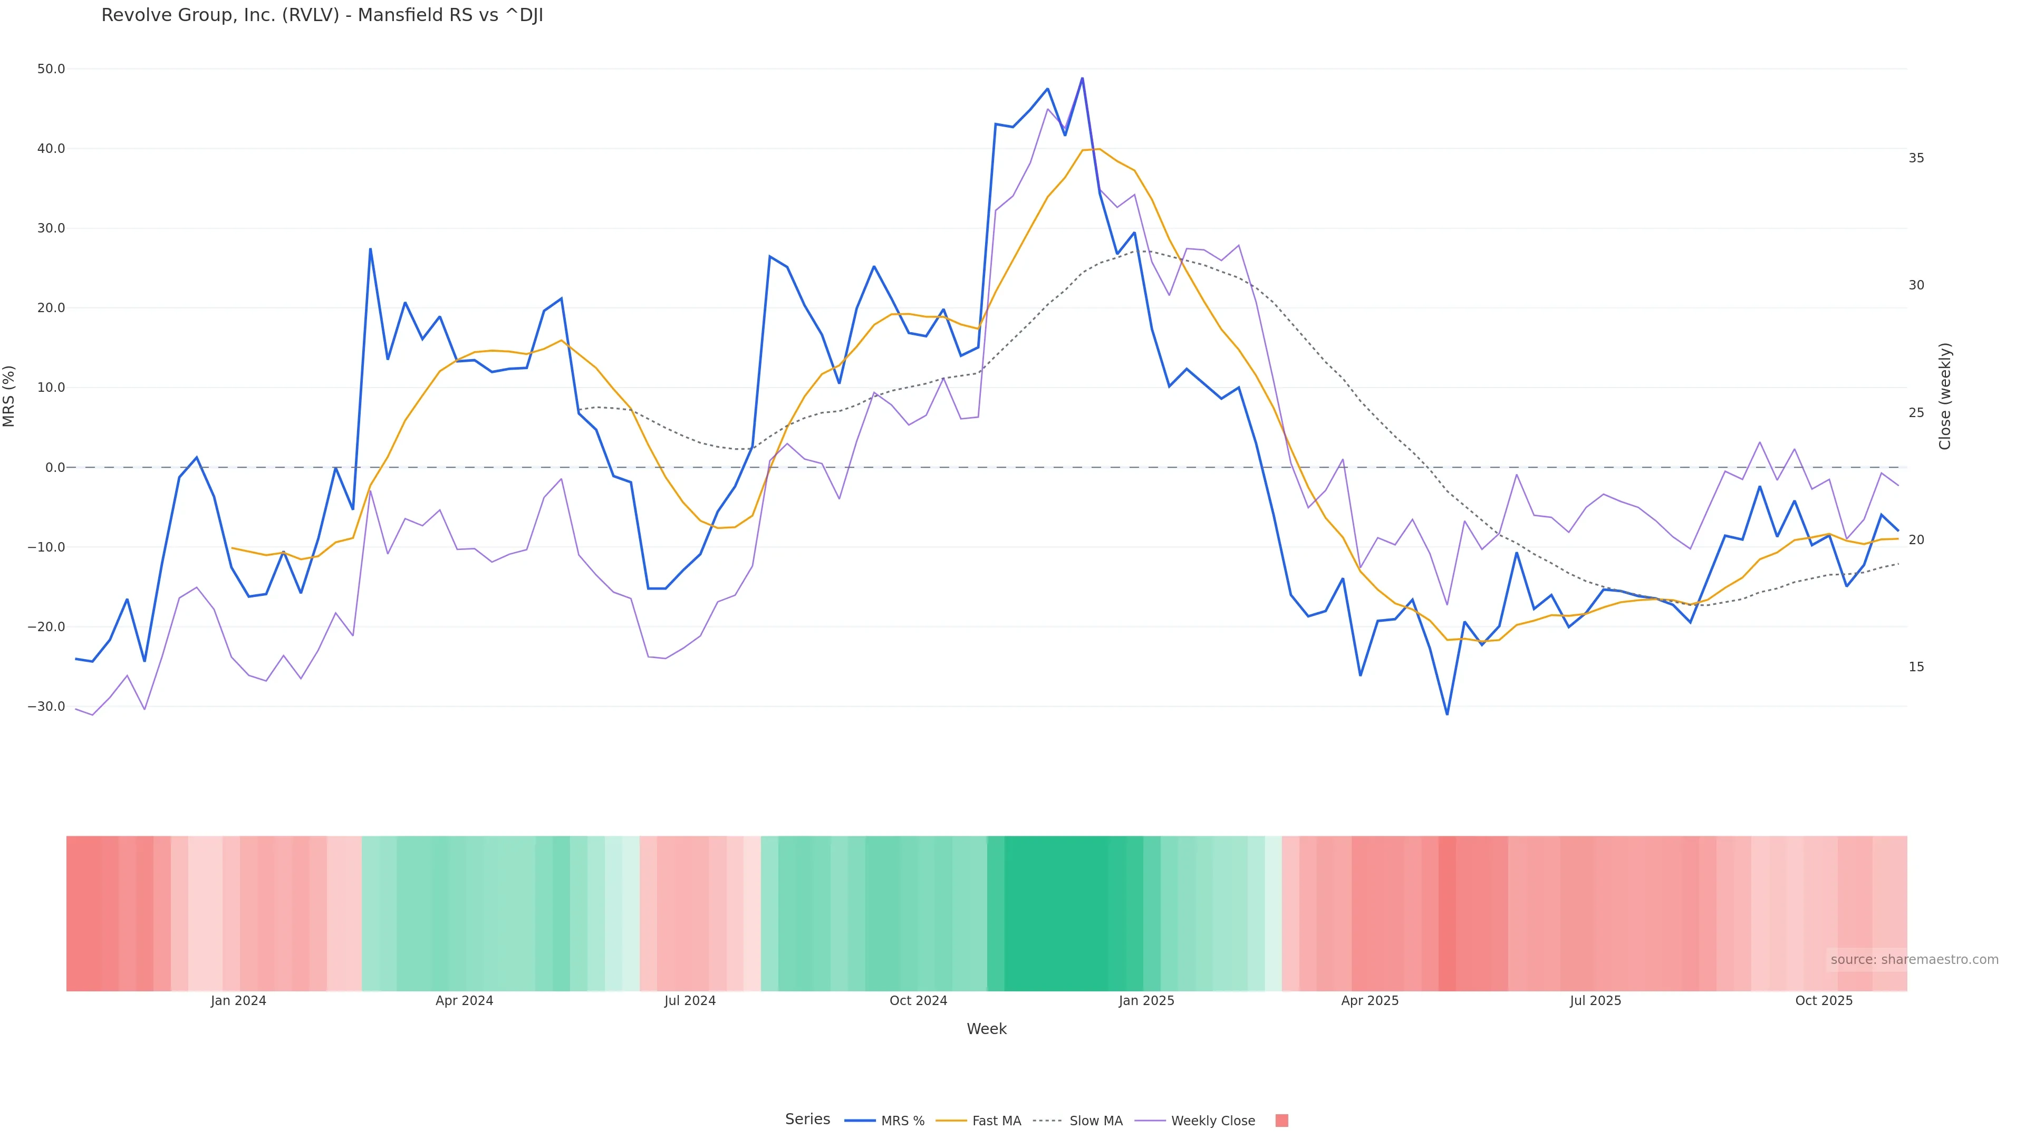Viewport: 2025px width, 1139px height.
Task: Pick the Apr 2025 x-axis label
Action: [x=1370, y=1001]
